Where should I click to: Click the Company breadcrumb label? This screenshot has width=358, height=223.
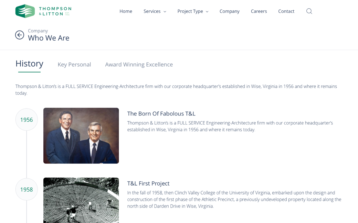point(38,31)
